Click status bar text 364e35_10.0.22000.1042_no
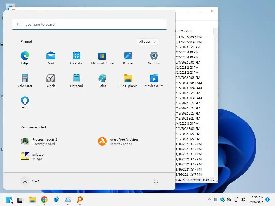Screen dimensions: 275x206 pos(194,180)
